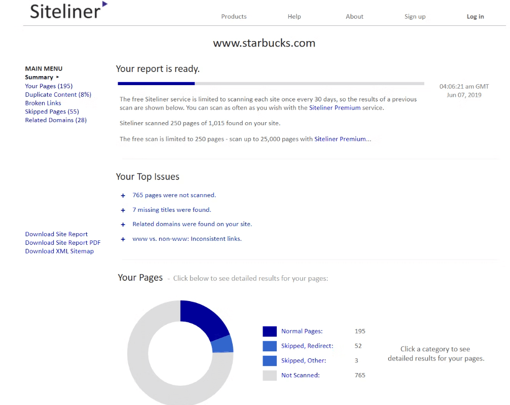Open 'www vs. non-www: Inconsistent links' issue
Image resolution: width=510 pixels, height=405 pixels.
187,238
